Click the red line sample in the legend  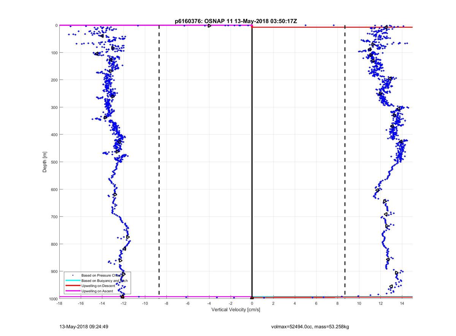coord(73,286)
